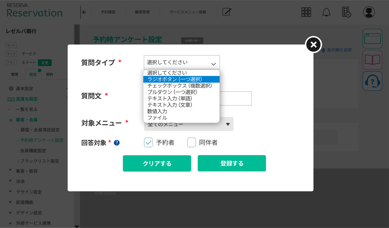Click sidebar scrollbar down arrow
Viewport: 389px width, 228px height.
click(x=77, y=226)
